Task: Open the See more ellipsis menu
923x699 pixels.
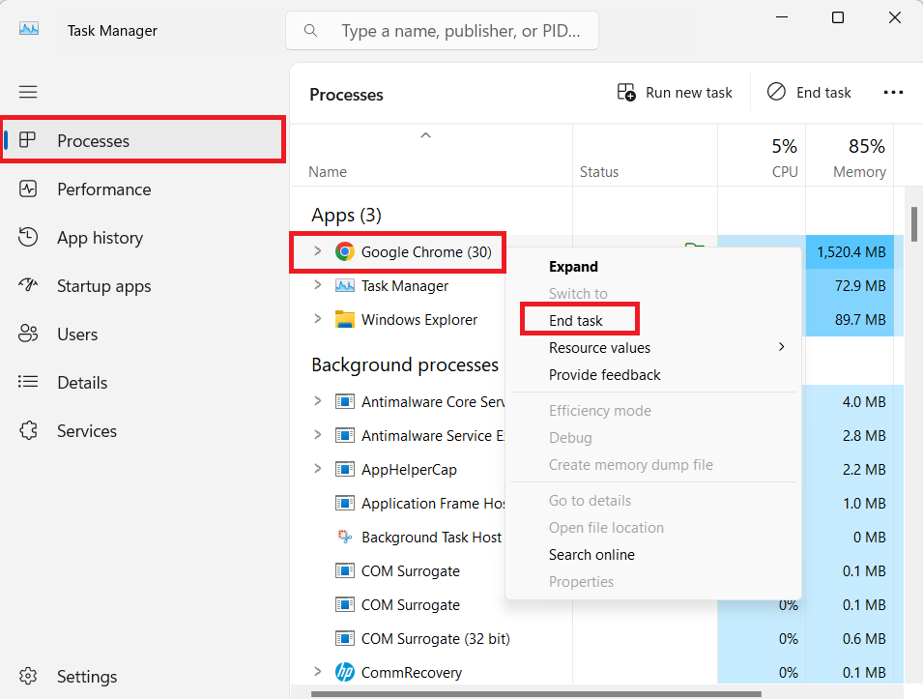Action: (x=893, y=92)
